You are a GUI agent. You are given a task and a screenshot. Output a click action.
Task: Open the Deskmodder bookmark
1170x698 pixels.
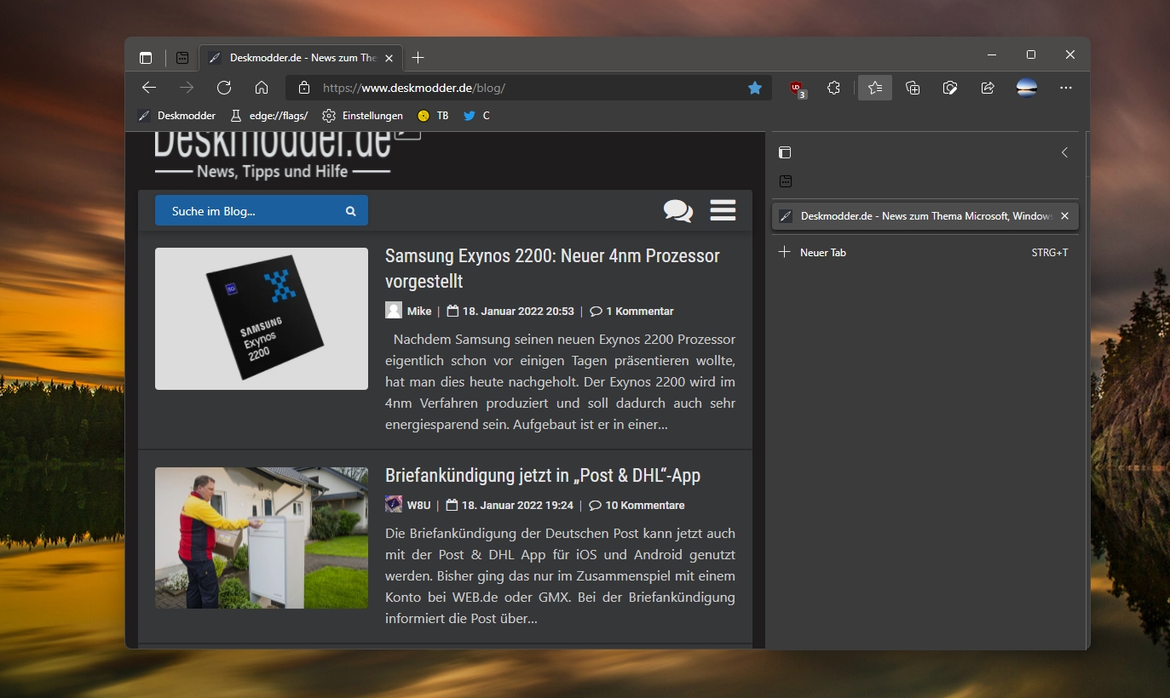[x=176, y=116]
